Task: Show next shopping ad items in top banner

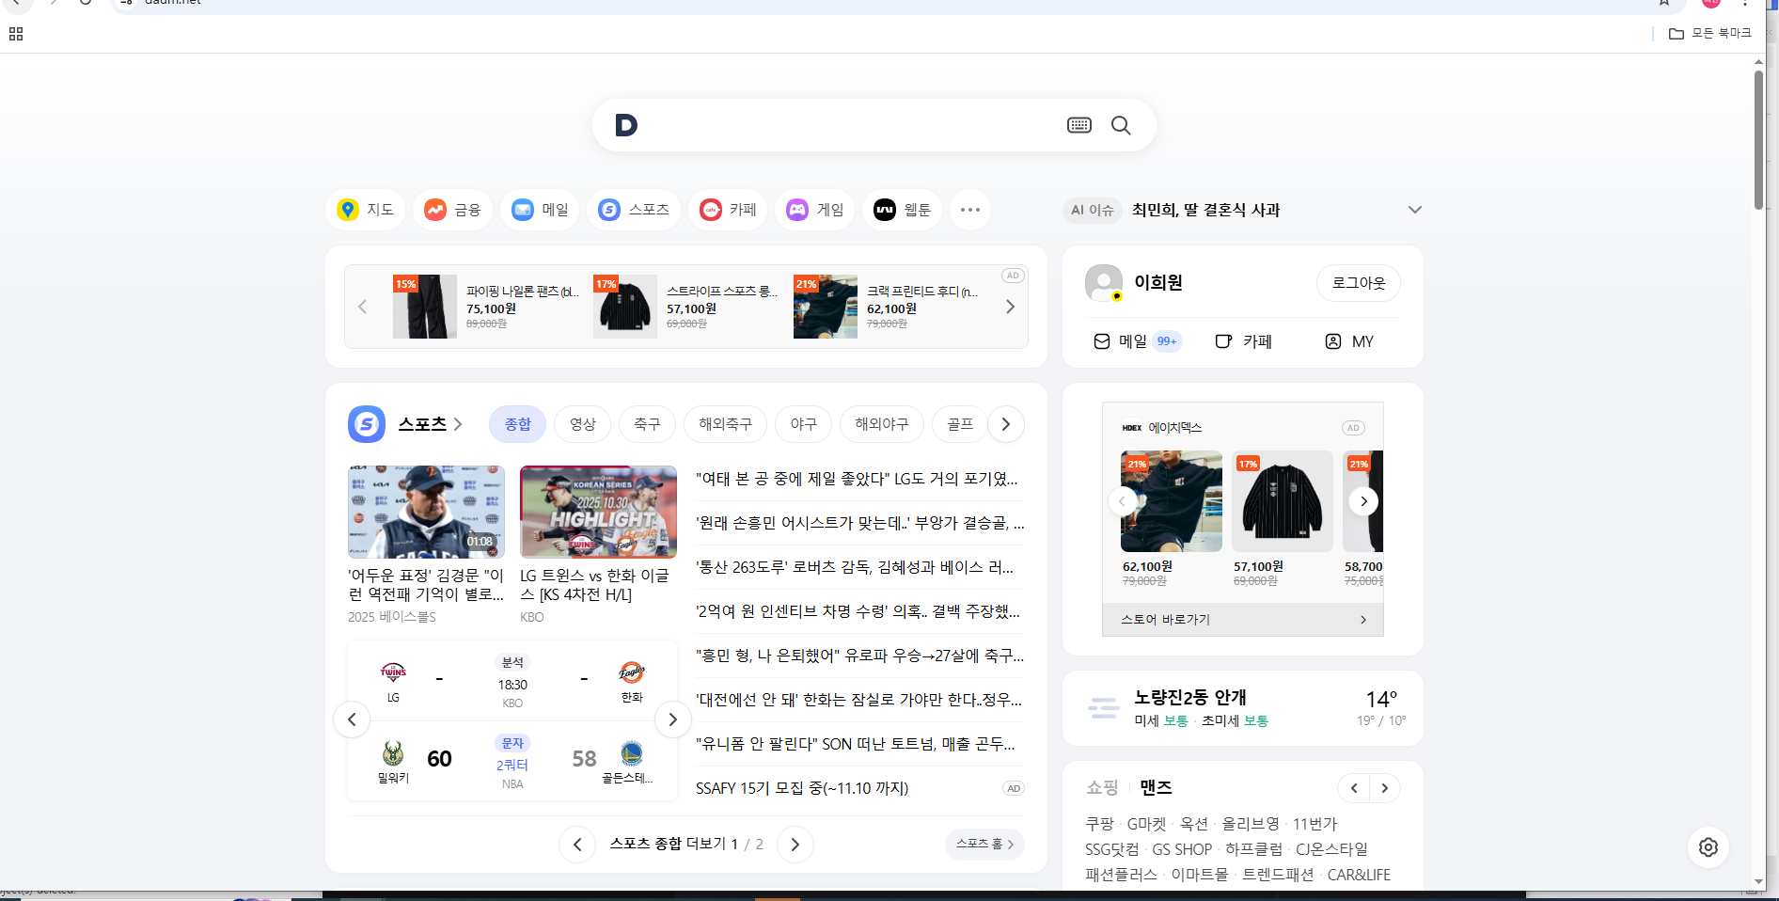Action: point(1010,307)
